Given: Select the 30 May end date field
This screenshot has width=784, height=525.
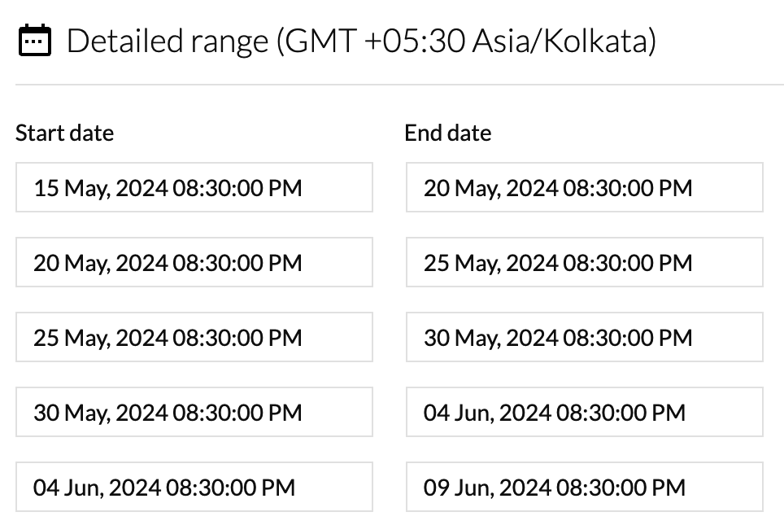Looking at the screenshot, I should click(584, 338).
